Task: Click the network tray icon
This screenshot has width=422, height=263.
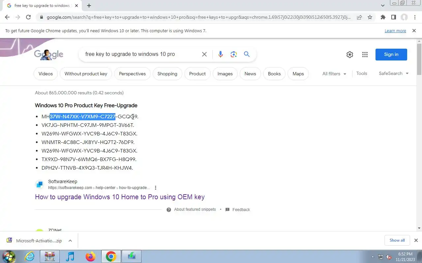Action: tap(381, 257)
